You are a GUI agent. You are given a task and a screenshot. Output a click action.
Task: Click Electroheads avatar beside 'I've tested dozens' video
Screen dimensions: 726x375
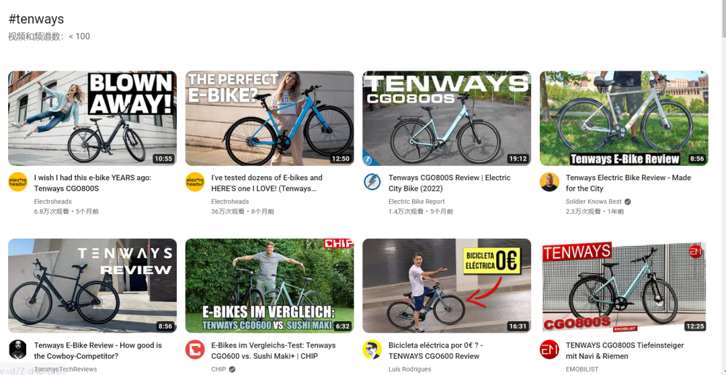coord(195,182)
